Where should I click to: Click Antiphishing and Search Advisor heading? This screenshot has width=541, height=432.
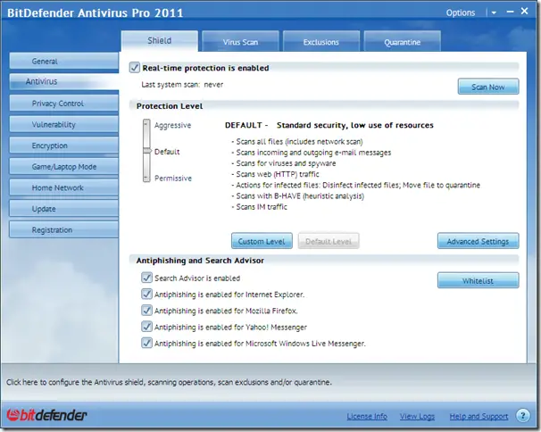coord(200,260)
